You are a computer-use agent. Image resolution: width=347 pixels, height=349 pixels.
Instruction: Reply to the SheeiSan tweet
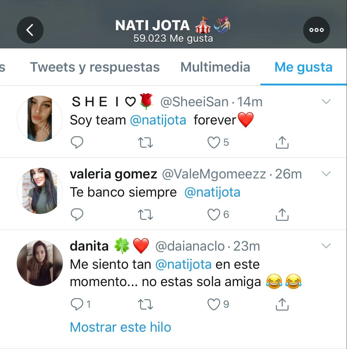pyautogui.click(x=77, y=142)
